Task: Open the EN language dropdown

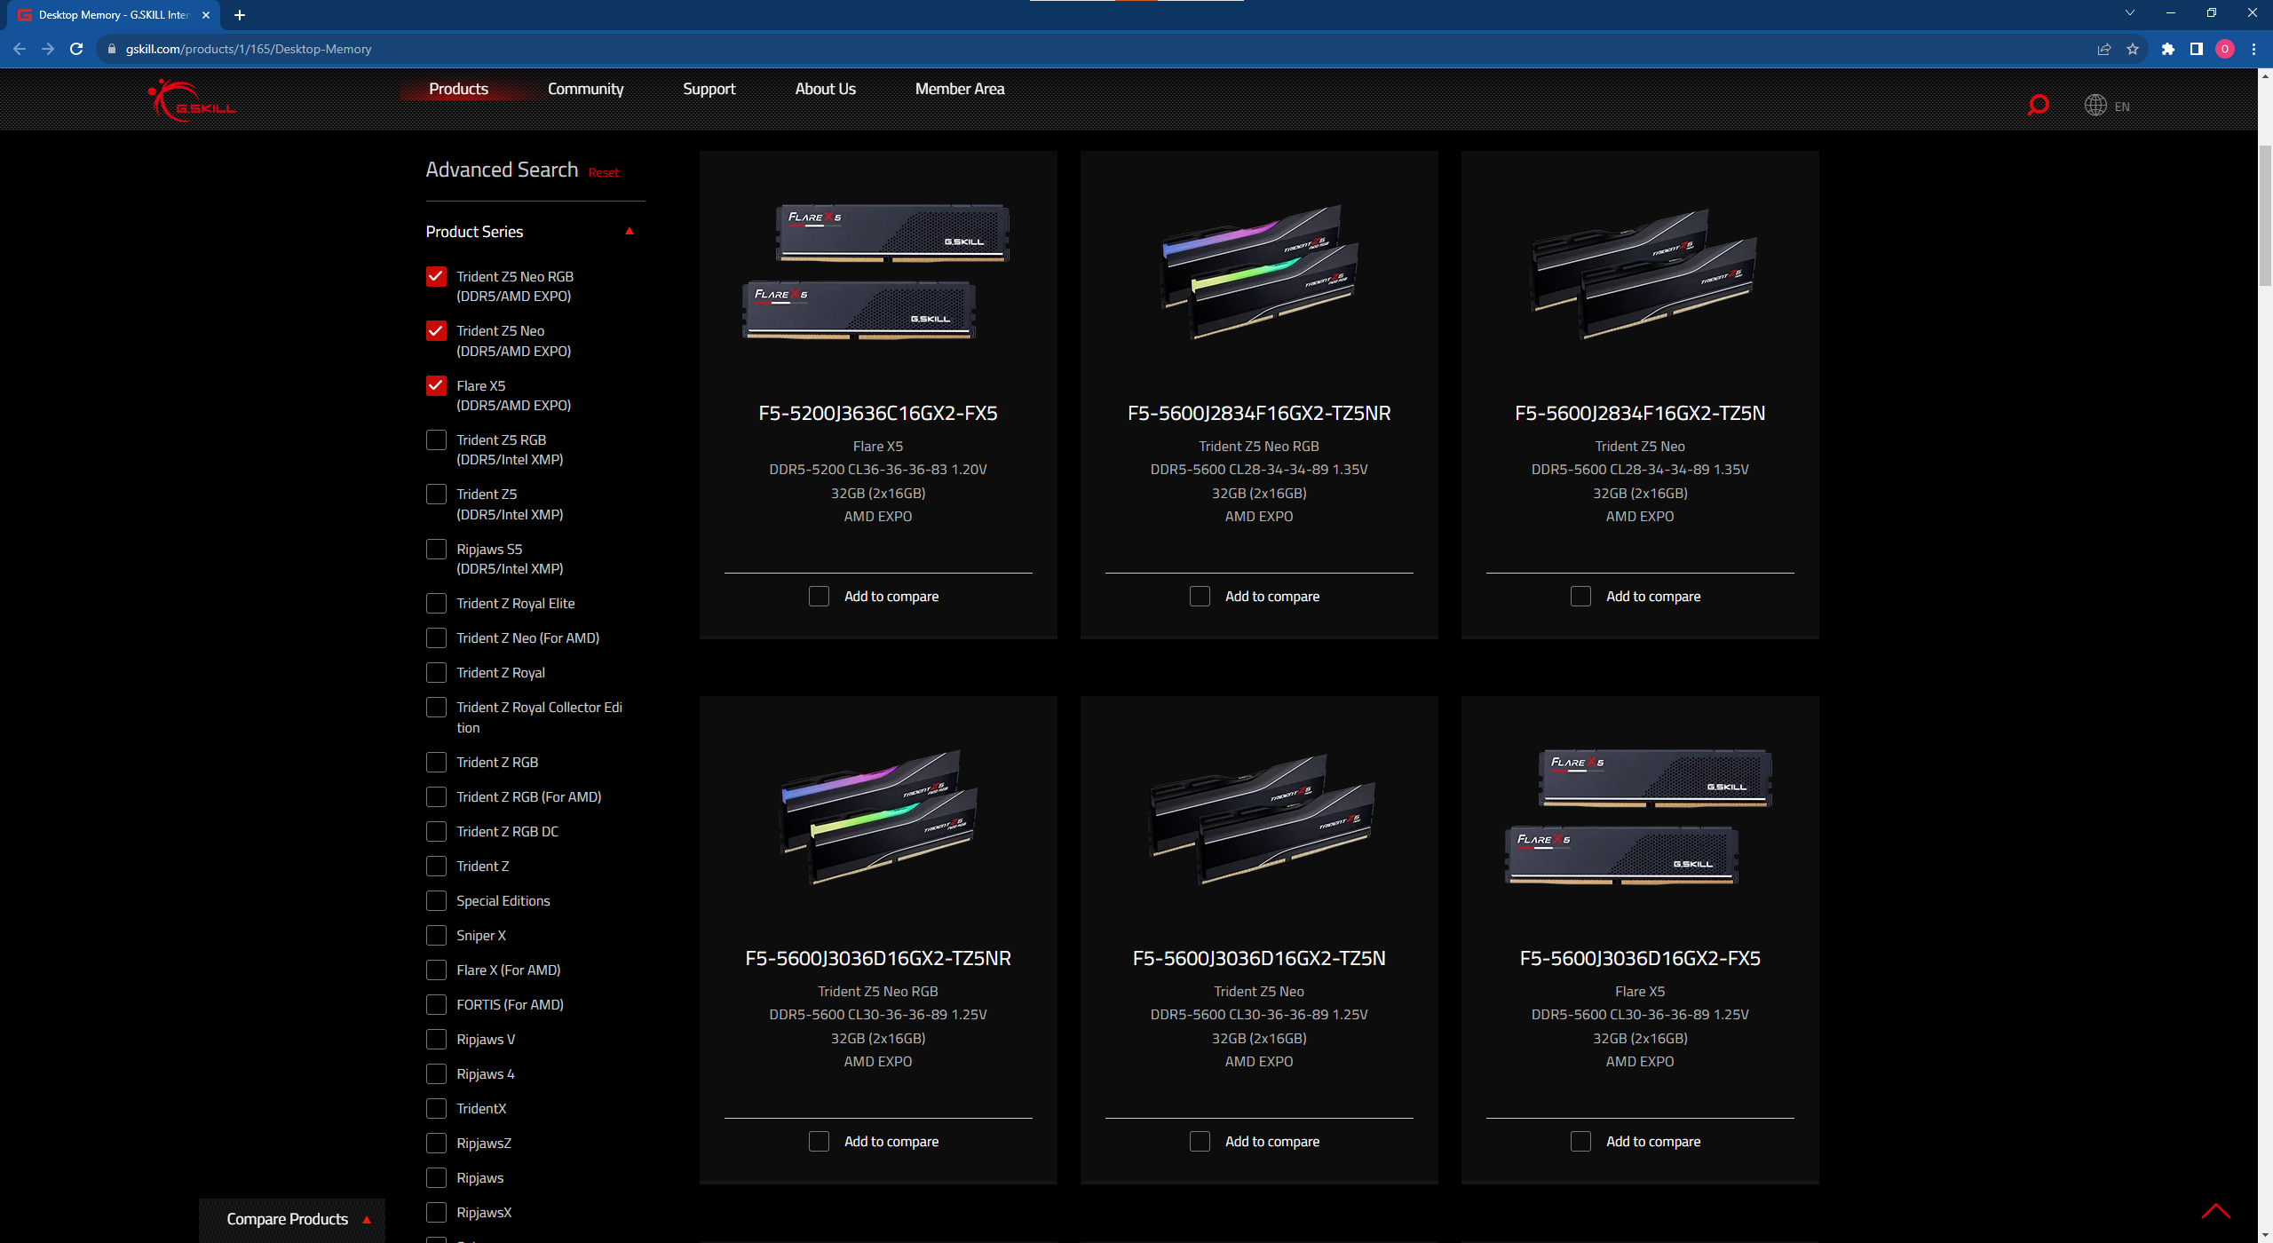Action: click(x=2122, y=107)
